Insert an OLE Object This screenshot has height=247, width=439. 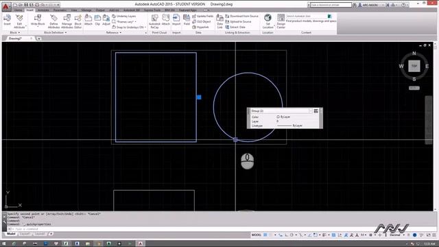coord(202,21)
